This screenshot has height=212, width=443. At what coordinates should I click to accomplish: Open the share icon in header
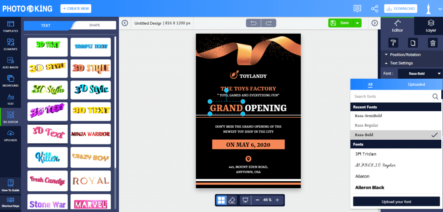coord(375,9)
